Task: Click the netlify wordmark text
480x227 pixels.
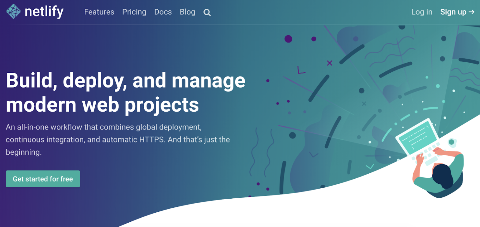Action: (44, 12)
